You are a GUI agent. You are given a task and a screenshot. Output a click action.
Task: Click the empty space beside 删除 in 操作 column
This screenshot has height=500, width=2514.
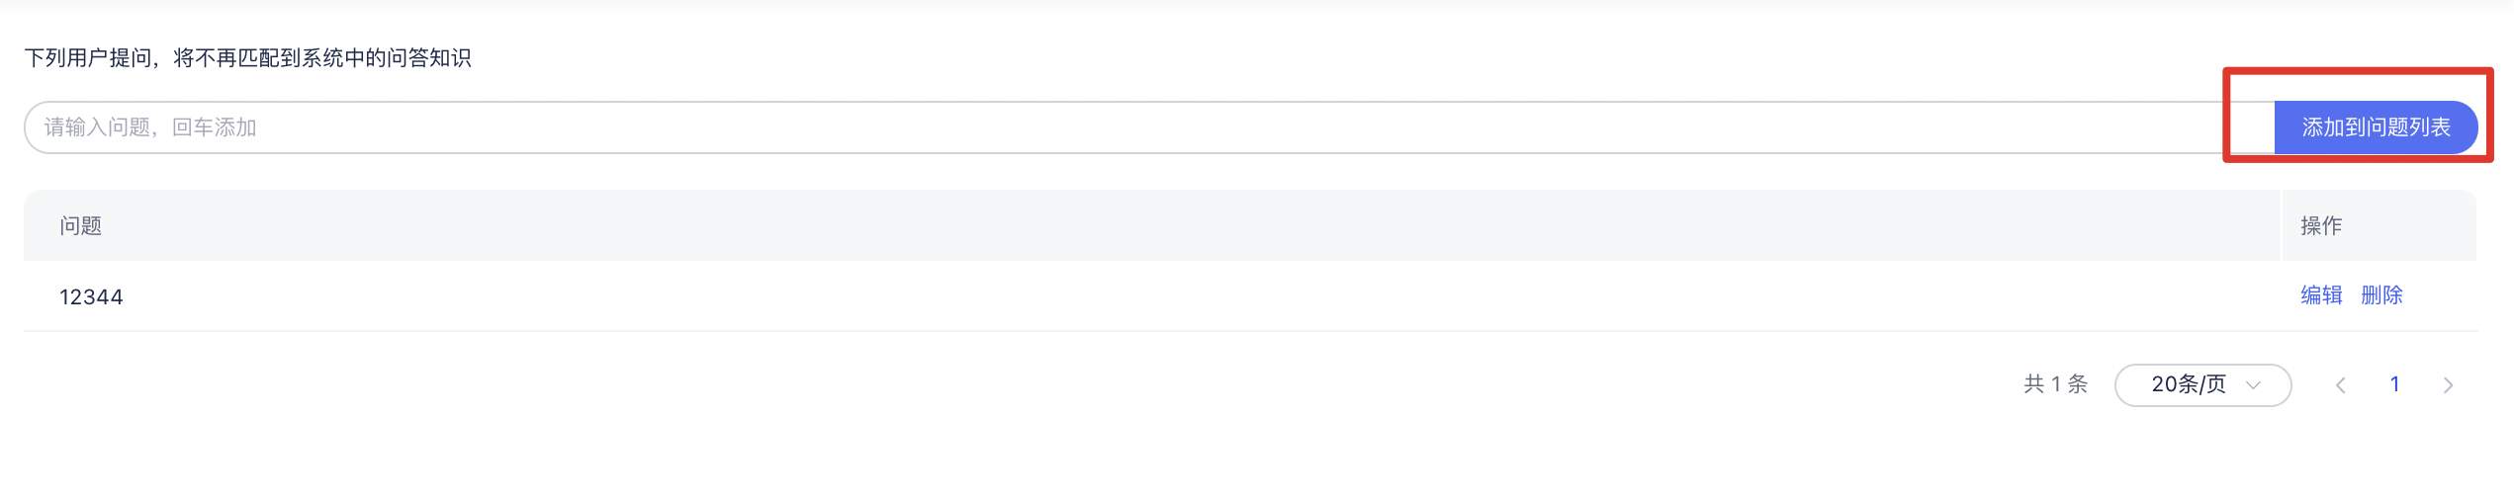point(2441,295)
